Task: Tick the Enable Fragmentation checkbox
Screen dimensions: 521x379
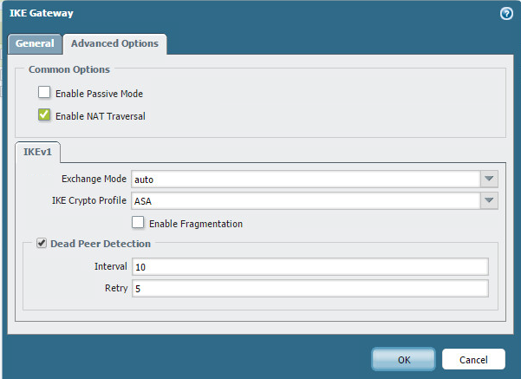Action: (138, 223)
